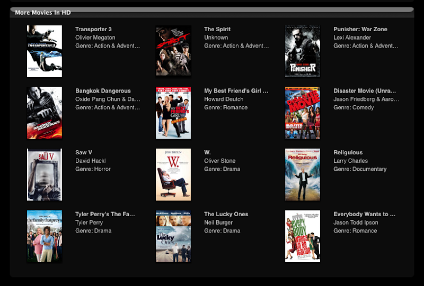424x286 pixels.
Task: Select The Family That Preys poster
Action: coord(45,236)
